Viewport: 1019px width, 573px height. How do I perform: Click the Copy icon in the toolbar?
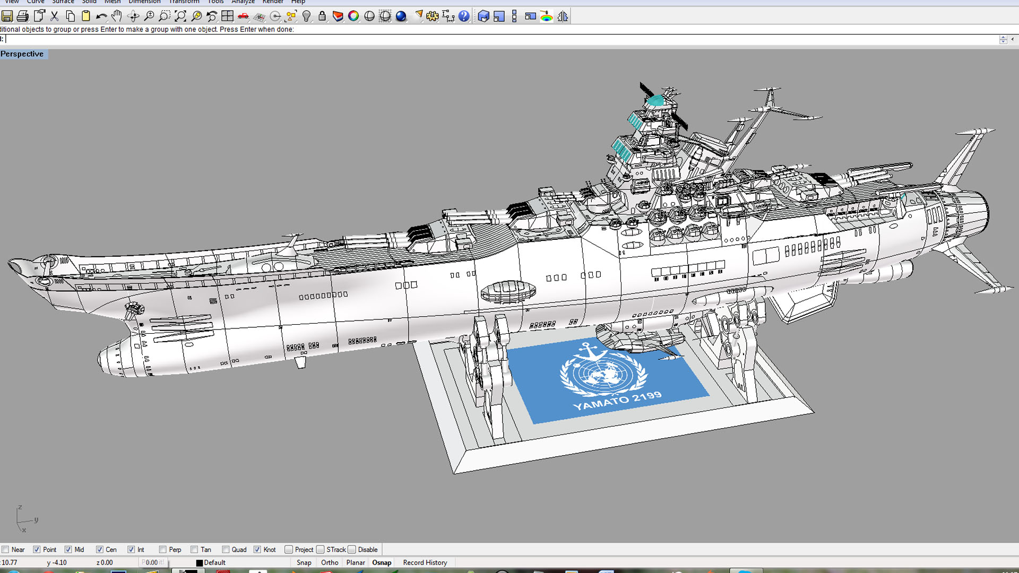click(70, 16)
